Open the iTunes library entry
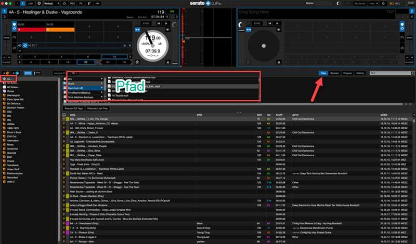Screen dimensions: 416x244 click(x=10, y=91)
